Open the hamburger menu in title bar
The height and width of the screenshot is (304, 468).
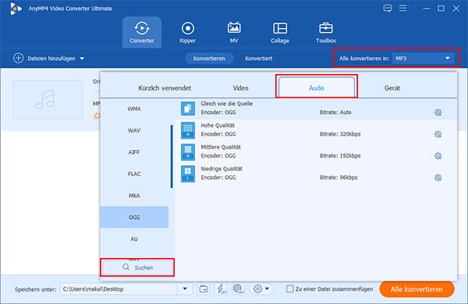pyautogui.click(x=403, y=9)
